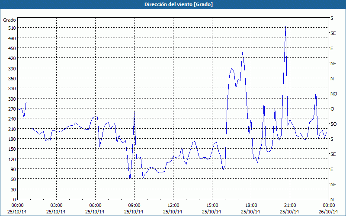Image resolution: width=346 pixels, height=216 pixels.
Task: Click the 'O' compass label on the right axis
Action: point(332,109)
